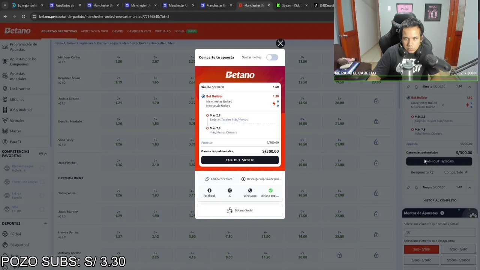The image size is (480, 270).
Task: Click the Betano logo in the header
Action: [x=18, y=31]
